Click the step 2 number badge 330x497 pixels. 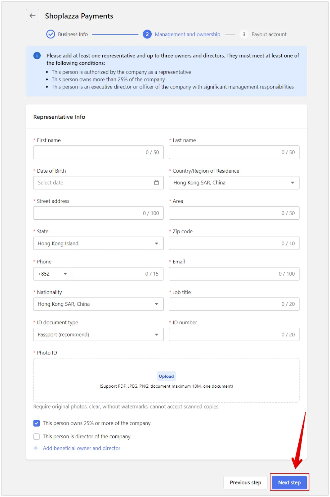click(x=147, y=34)
